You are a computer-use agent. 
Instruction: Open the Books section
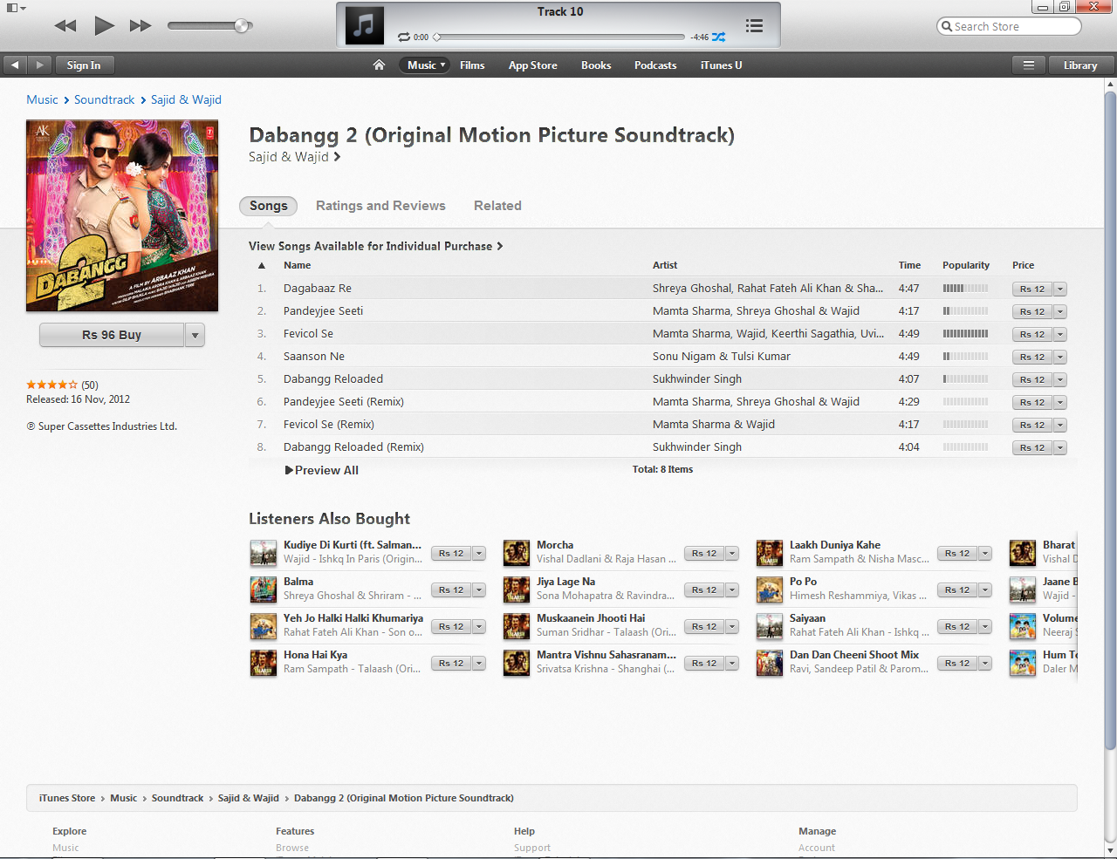[596, 65]
